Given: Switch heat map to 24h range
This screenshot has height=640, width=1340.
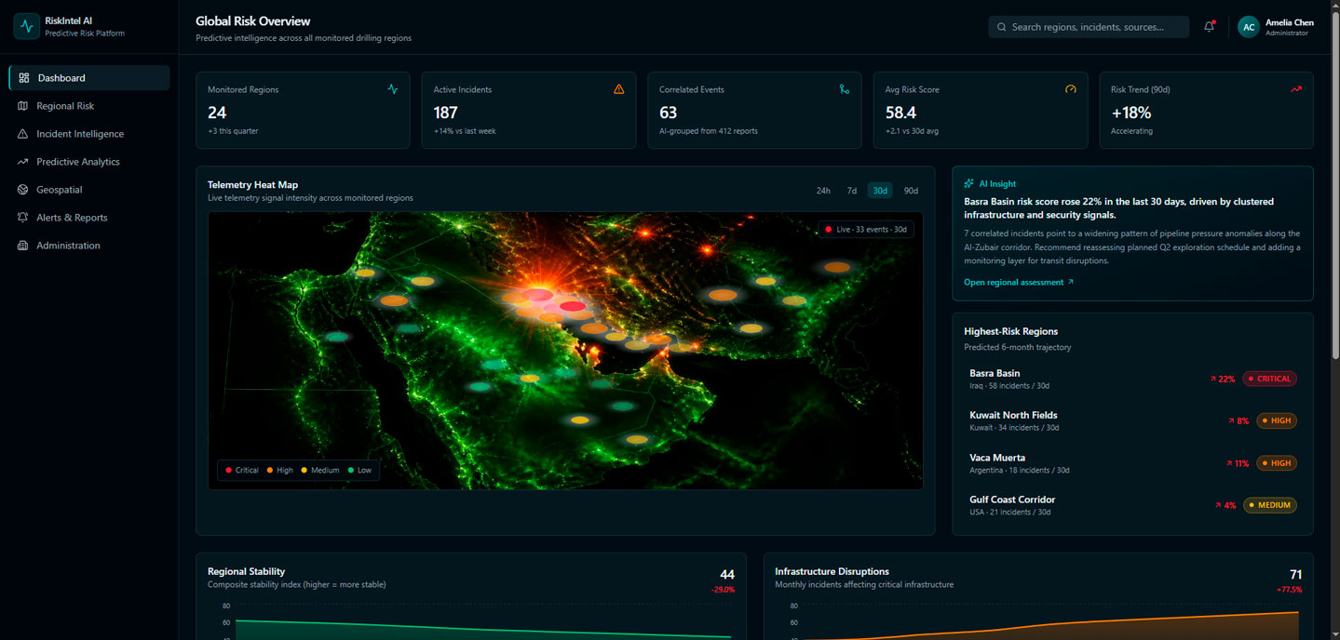Looking at the screenshot, I should [x=823, y=191].
